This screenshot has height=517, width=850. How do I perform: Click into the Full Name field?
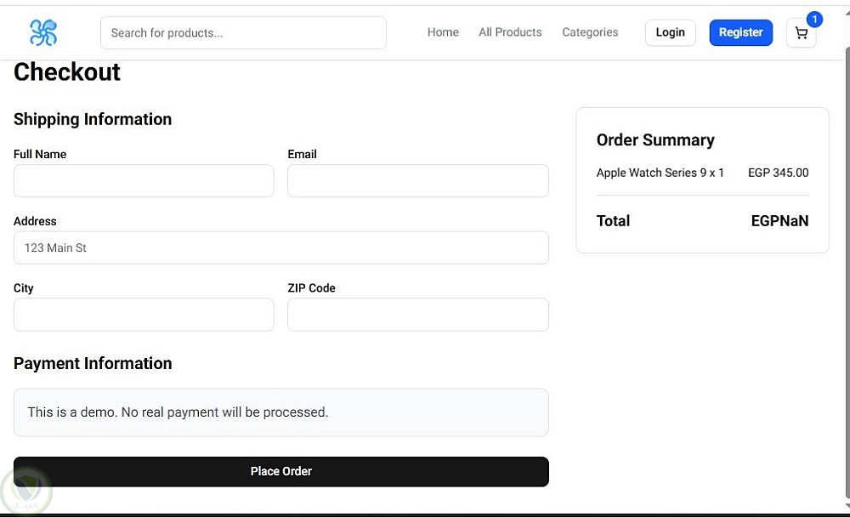pos(144,181)
